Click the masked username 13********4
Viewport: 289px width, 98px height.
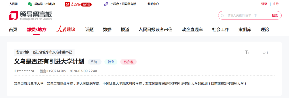24,71
